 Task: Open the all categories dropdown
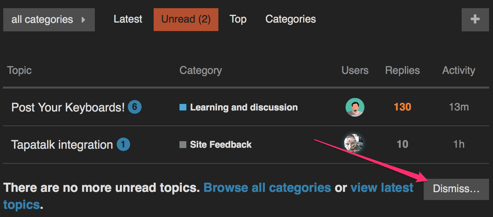pos(49,20)
